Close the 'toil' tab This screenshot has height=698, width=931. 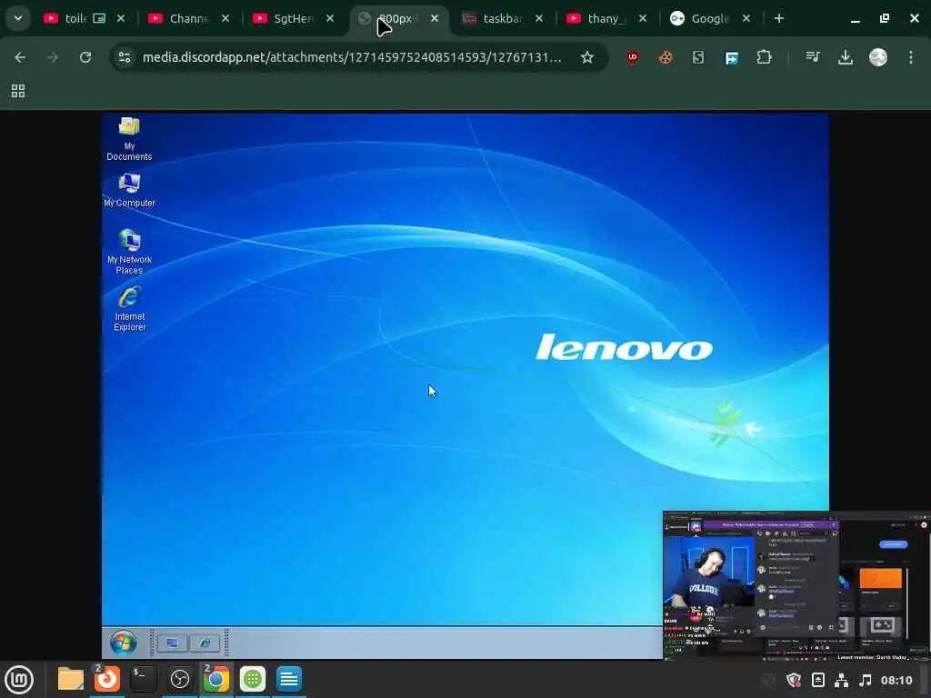[x=121, y=18]
